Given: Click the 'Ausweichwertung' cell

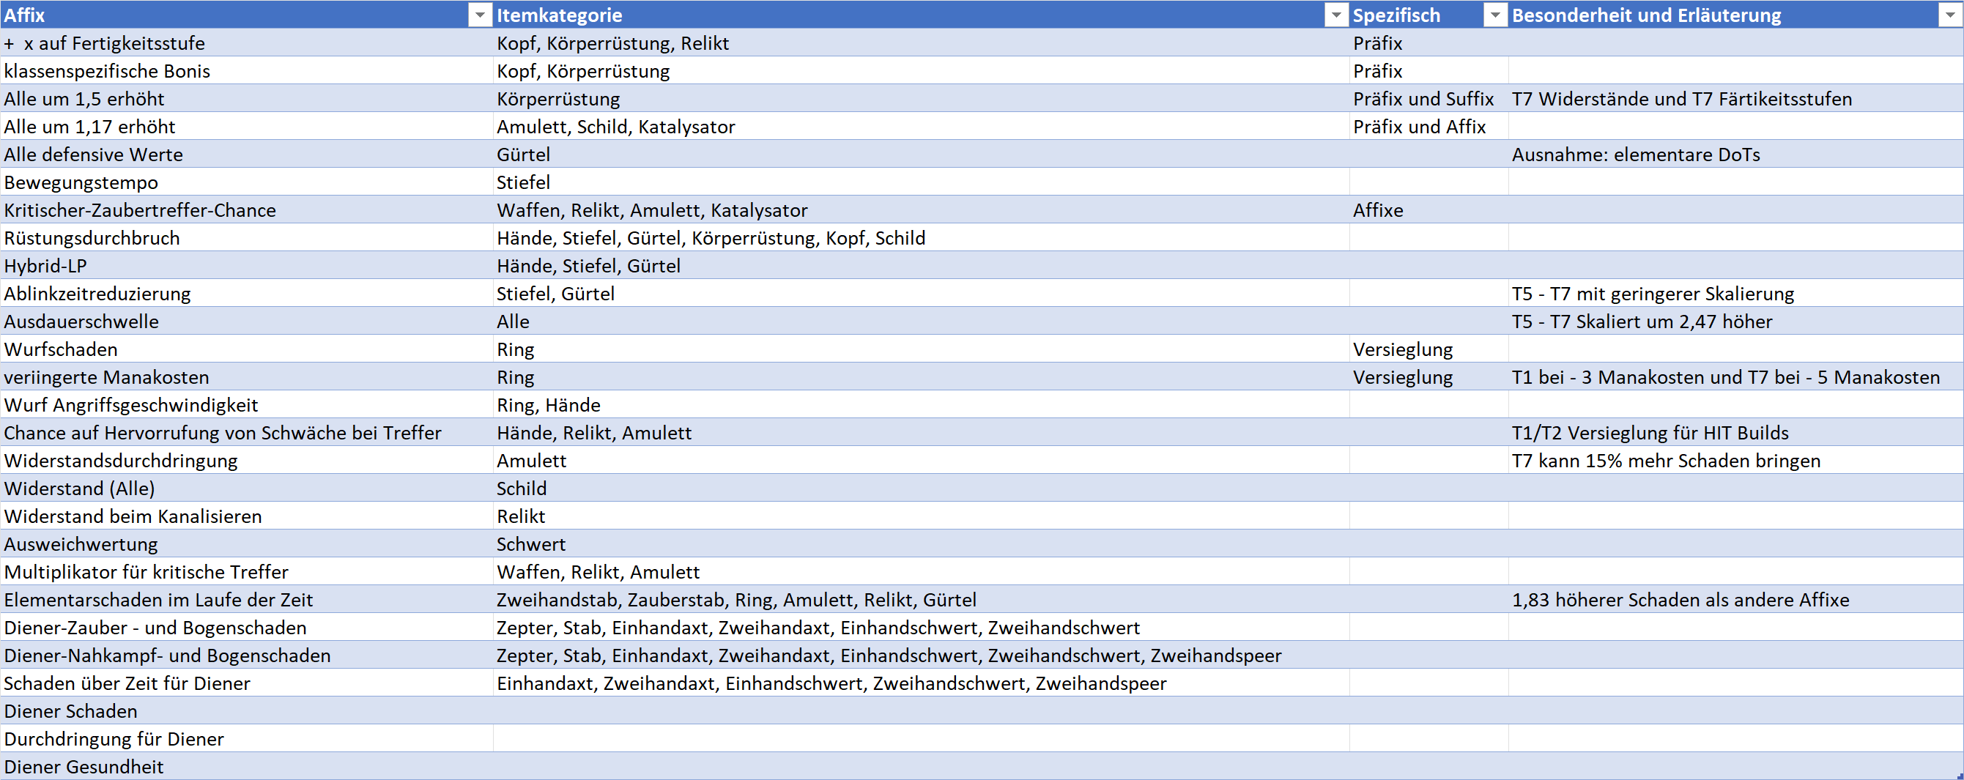Looking at the screenshot, I should (x=246, y=543).
